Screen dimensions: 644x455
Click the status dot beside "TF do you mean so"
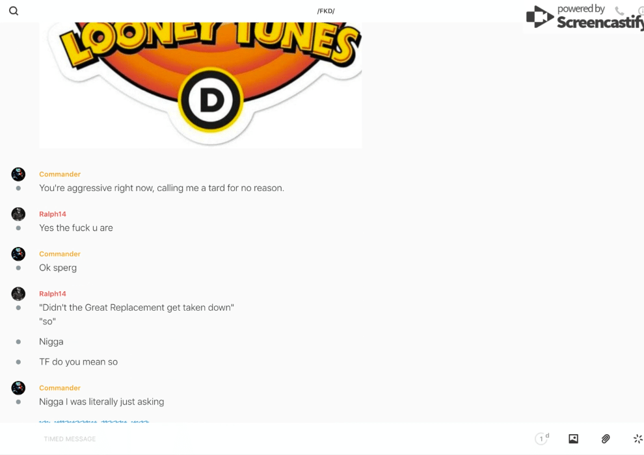18,362
